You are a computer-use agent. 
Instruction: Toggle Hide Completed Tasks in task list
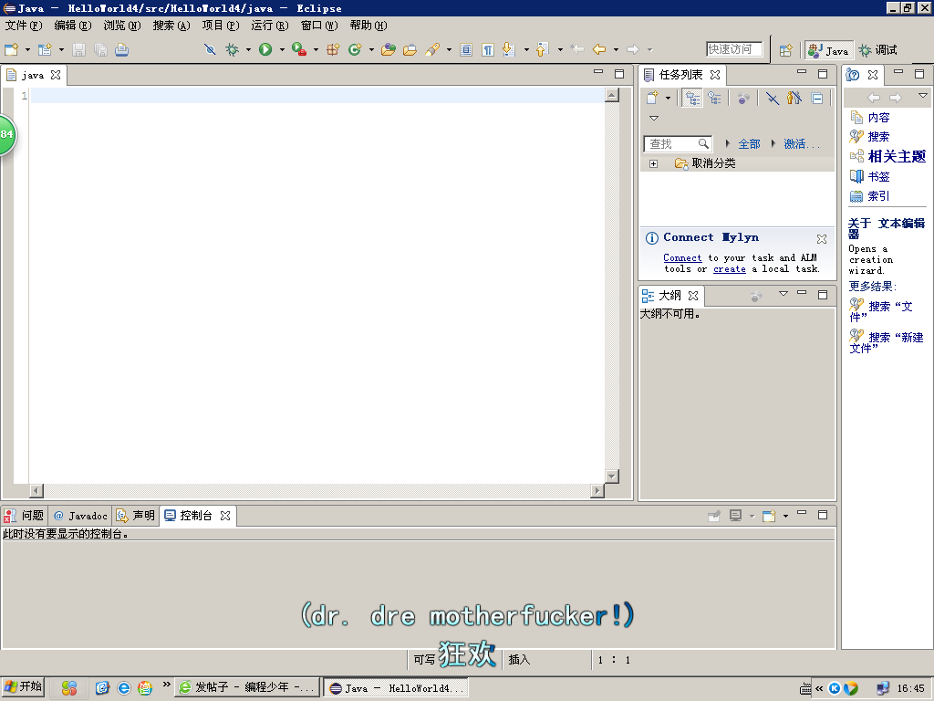coord(772,99)
